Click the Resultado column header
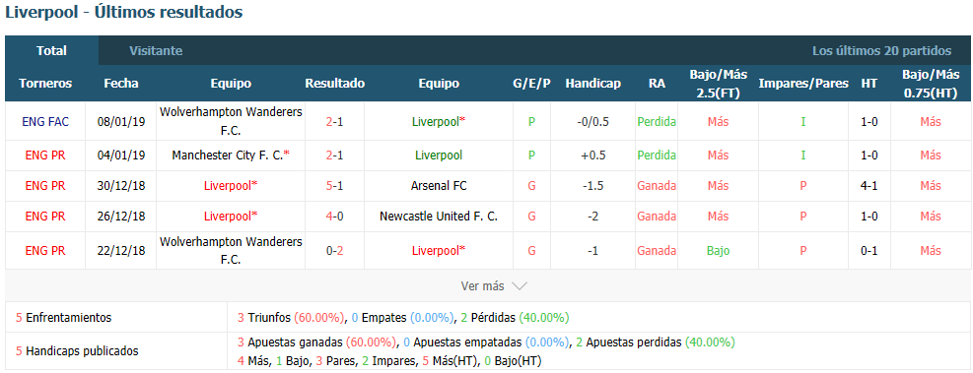The height and width of the screenshot is (373, 973). (335, 84)
